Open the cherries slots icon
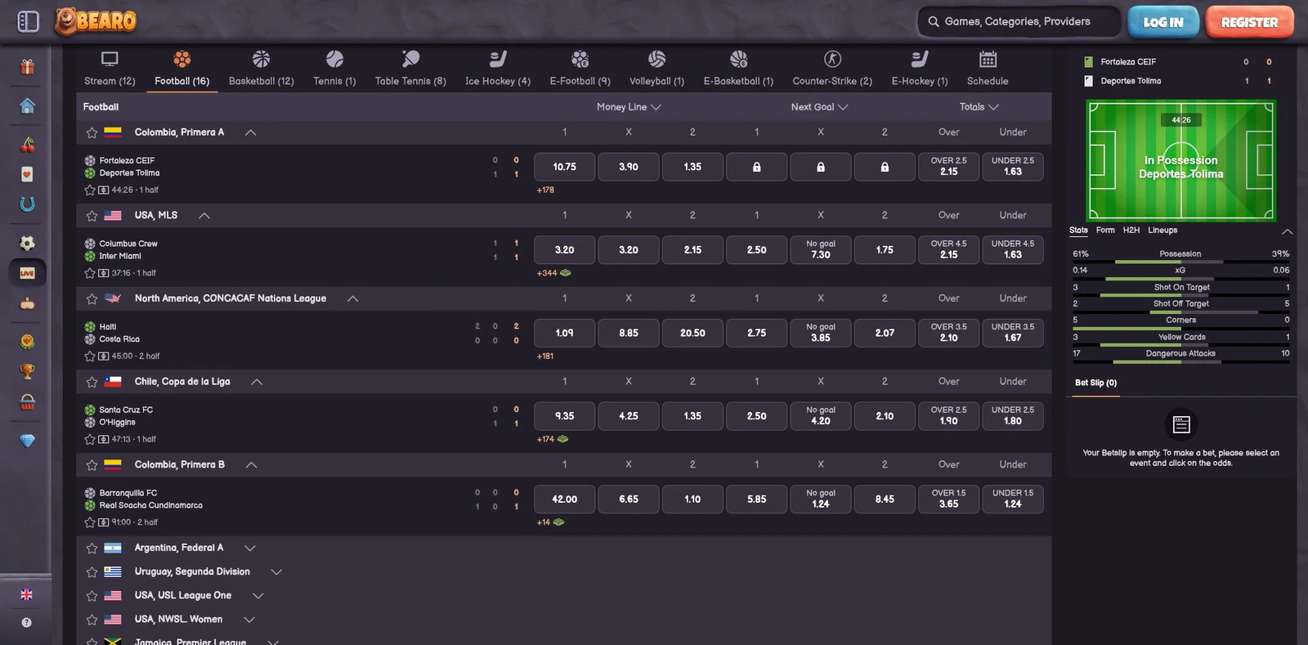The height and width of the screenshot is (645, 1308). [x=27, y=145]
